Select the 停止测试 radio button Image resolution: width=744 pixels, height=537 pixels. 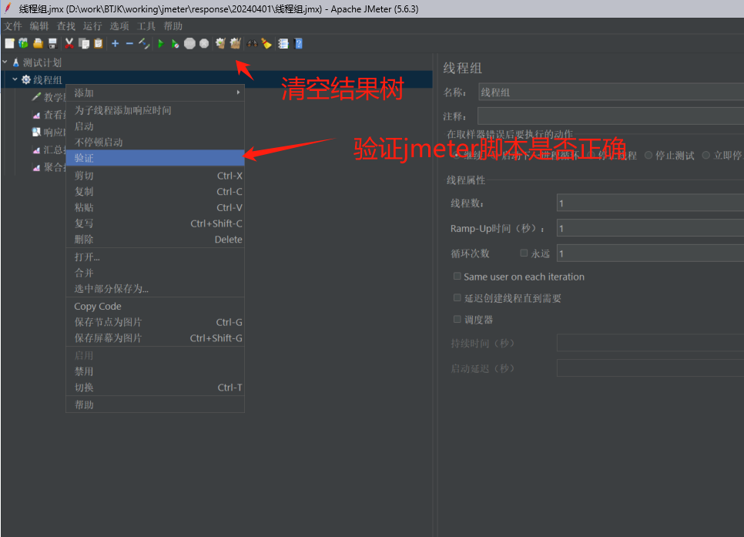[648, 155]
